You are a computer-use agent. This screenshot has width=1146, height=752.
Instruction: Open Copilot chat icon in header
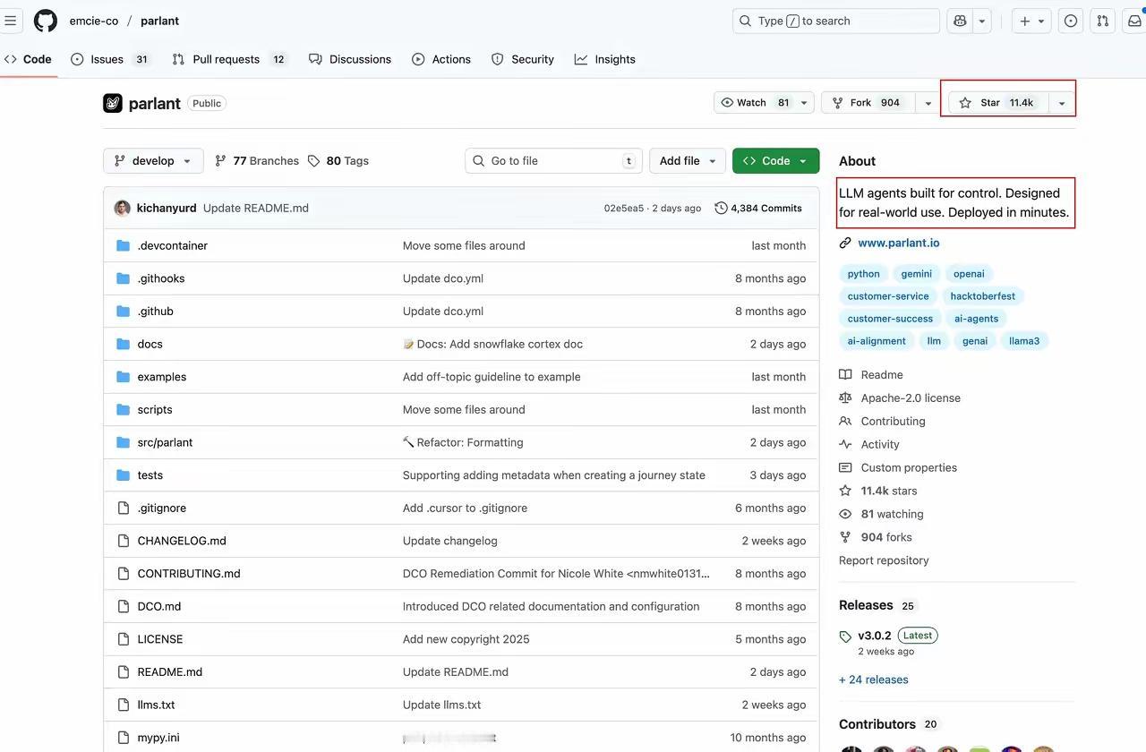pos(960,21)
